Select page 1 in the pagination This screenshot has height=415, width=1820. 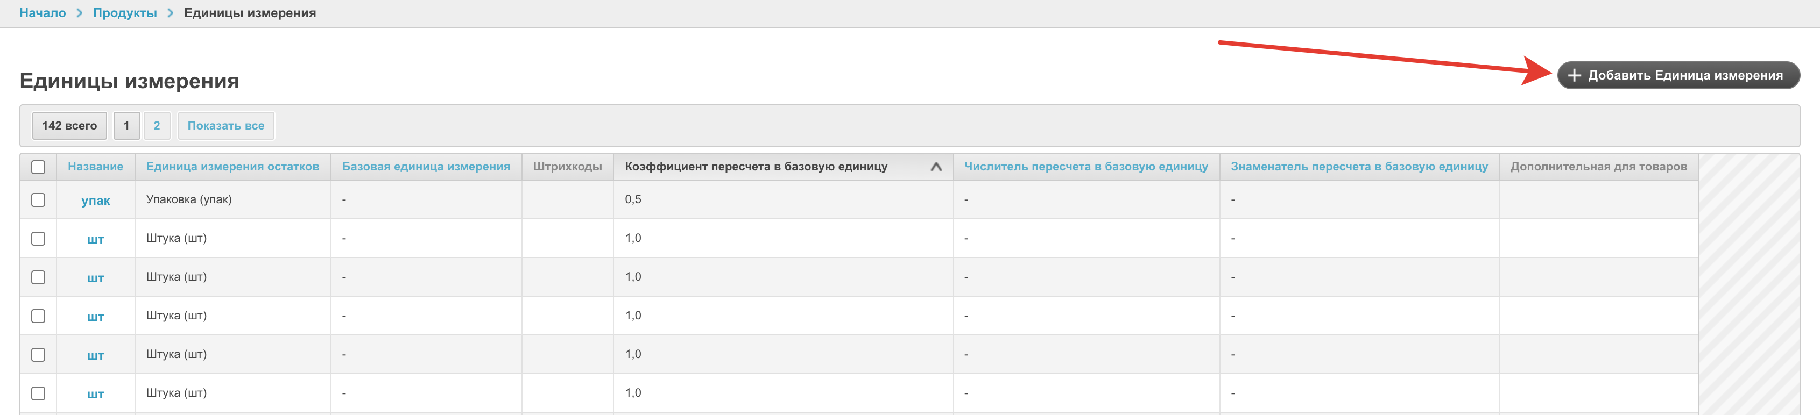126,126
